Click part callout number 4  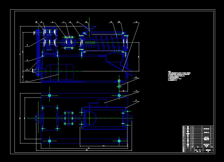point(27,60)
